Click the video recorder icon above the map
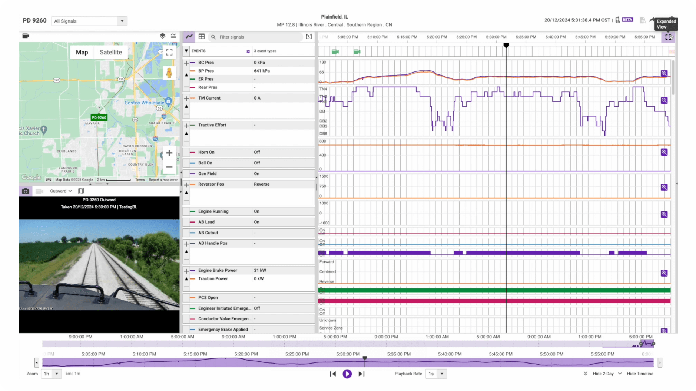Image resolution: width=696 pixels, height=391 pixels. click(26, 36)
